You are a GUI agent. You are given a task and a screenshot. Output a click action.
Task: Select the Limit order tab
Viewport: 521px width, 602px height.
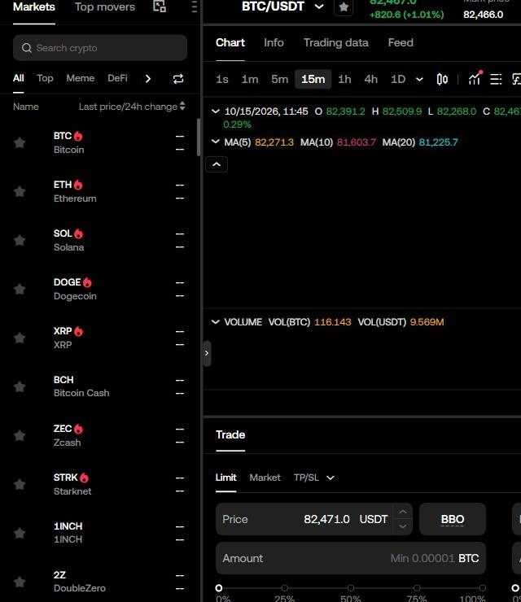click(x=226, y=478)
